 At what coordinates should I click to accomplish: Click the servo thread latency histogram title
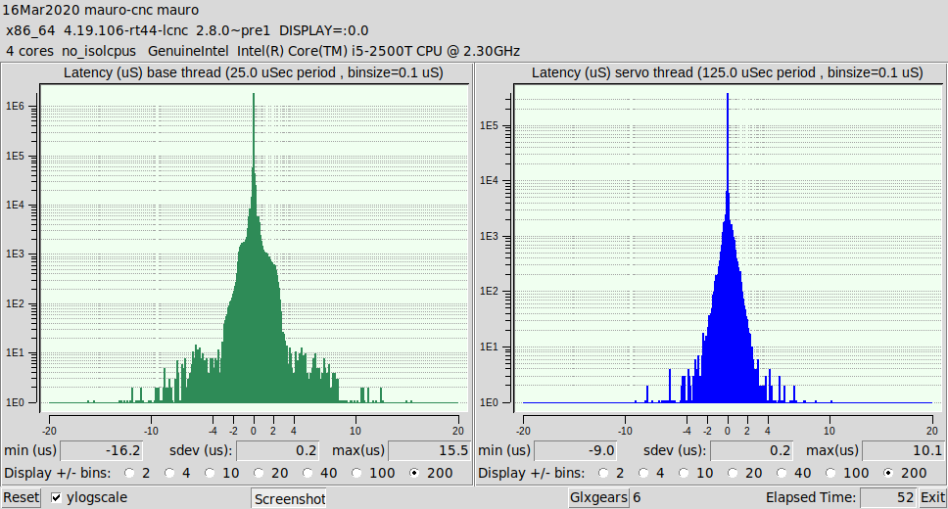coord(728,72)
